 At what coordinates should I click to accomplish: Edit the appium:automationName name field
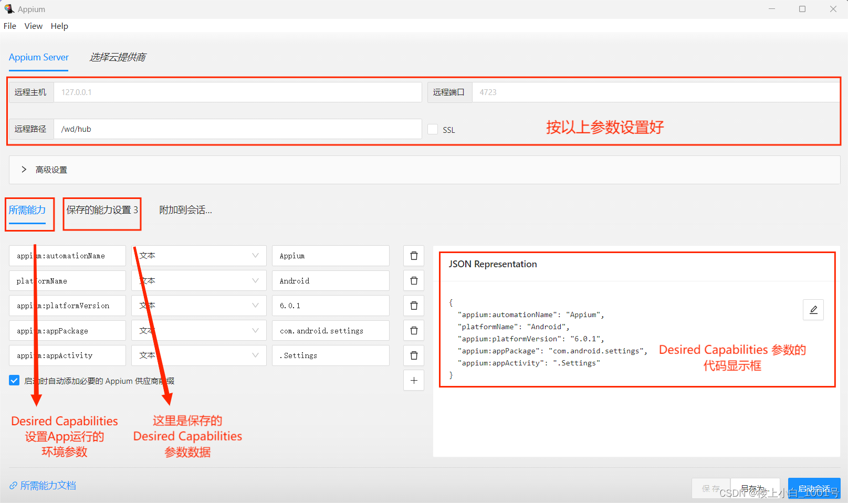[x=67, y=256]
